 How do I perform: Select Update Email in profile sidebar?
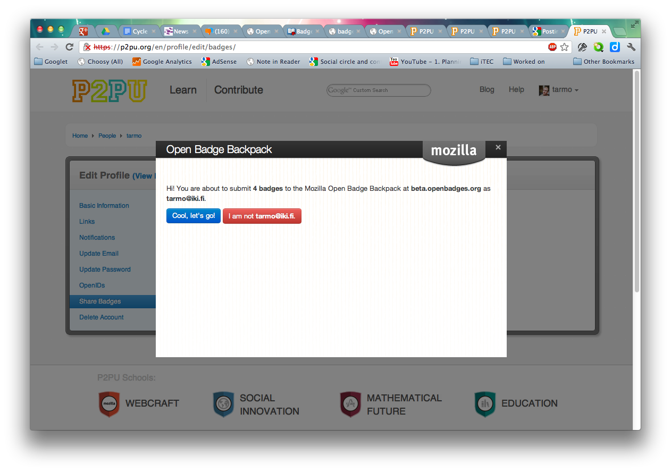(99, 254)
